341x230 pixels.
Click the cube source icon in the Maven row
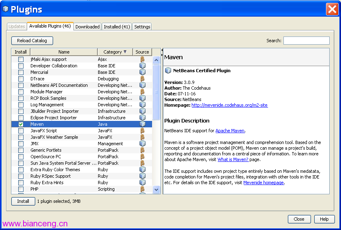point(142,124)
